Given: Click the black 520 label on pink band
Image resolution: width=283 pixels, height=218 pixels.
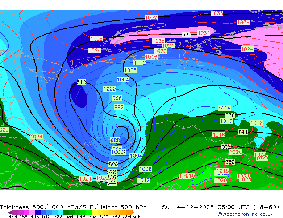Looking at the screenshot, I should pos(187,35).
